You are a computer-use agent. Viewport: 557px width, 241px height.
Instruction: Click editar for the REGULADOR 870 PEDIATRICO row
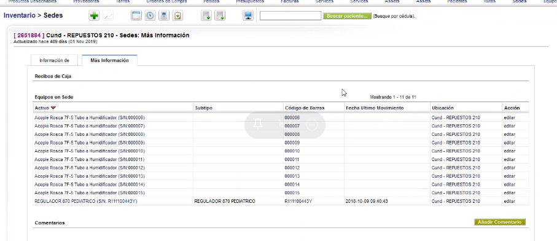pos(509,201)
